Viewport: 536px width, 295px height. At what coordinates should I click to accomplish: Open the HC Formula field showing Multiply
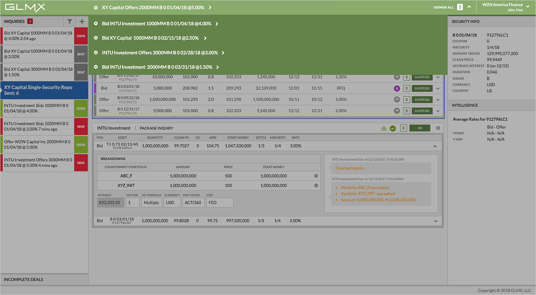[151, 203]
